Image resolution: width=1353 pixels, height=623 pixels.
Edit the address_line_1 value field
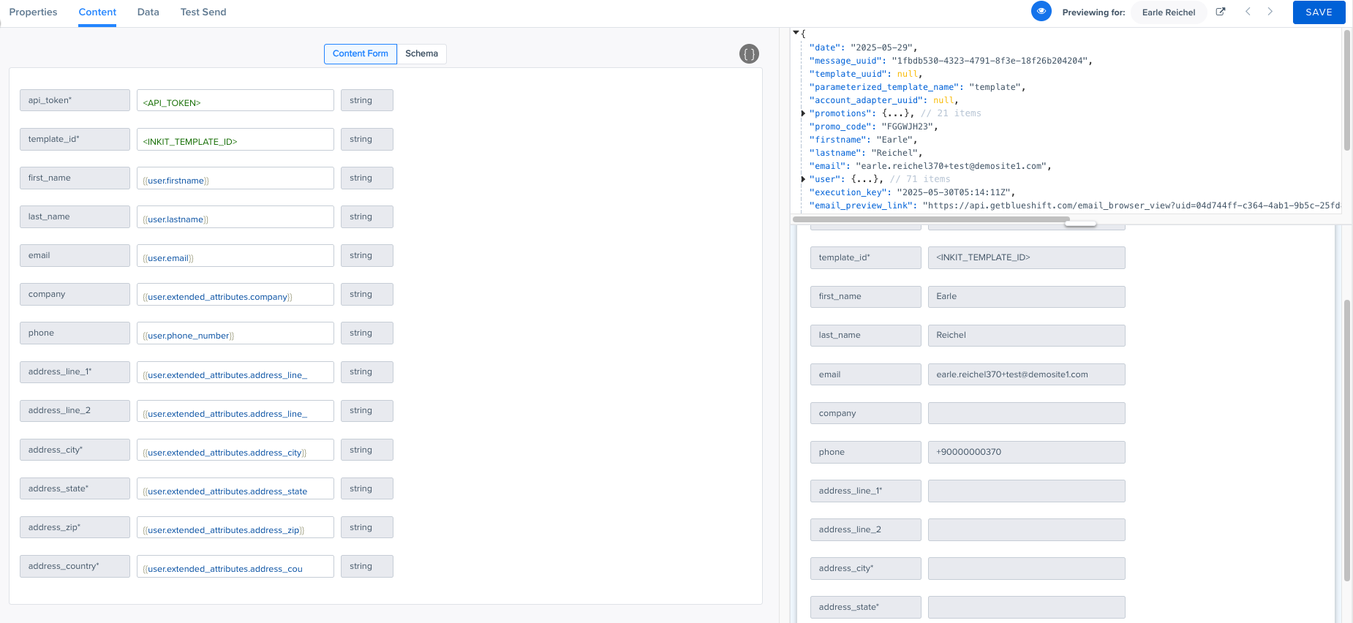tap(235, 372)
